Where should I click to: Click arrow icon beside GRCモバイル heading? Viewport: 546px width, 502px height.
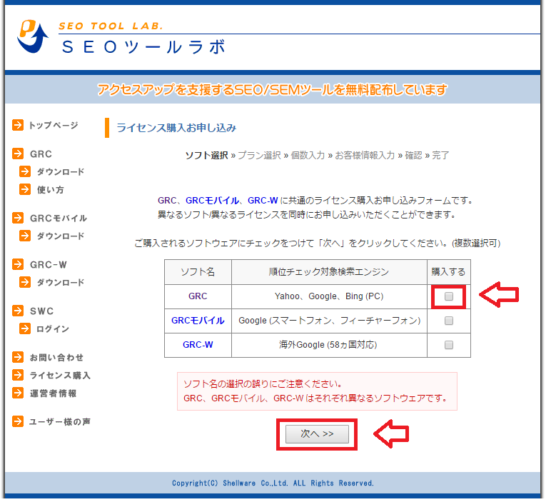point(18,218)
